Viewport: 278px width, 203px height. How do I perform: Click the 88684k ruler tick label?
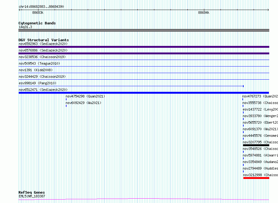204,12
